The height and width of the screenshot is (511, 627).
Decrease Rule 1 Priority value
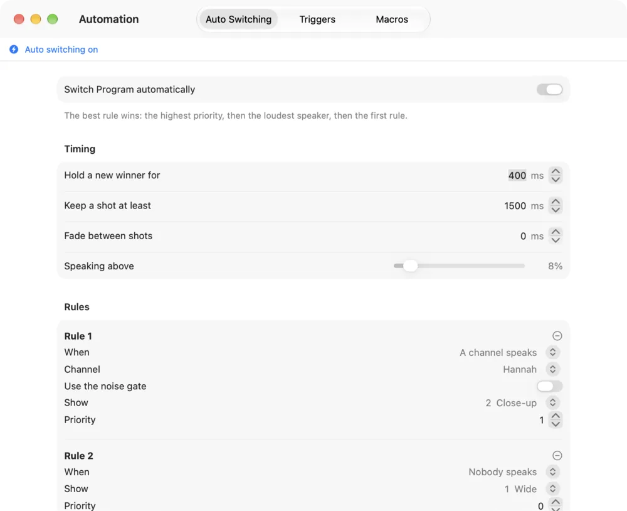pyautogui.click(x=556, y=424)
